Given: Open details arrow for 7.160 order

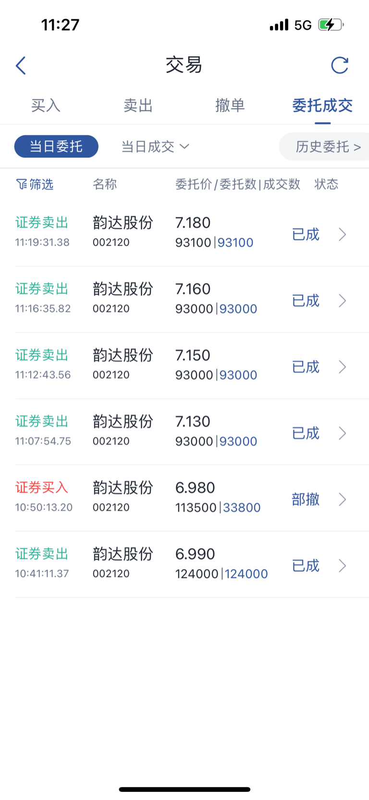Looking at the screenshot, I should [x=342, y=301].
